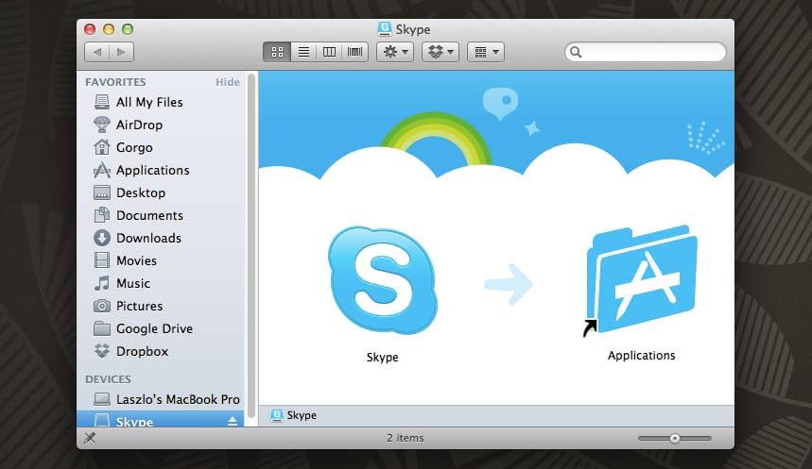Select the Applications folder alias
This screenshot has height=469, width=812.
point(641,280)
